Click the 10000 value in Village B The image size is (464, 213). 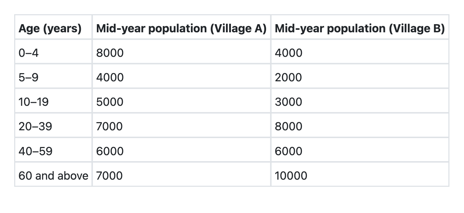coord(291,175)
